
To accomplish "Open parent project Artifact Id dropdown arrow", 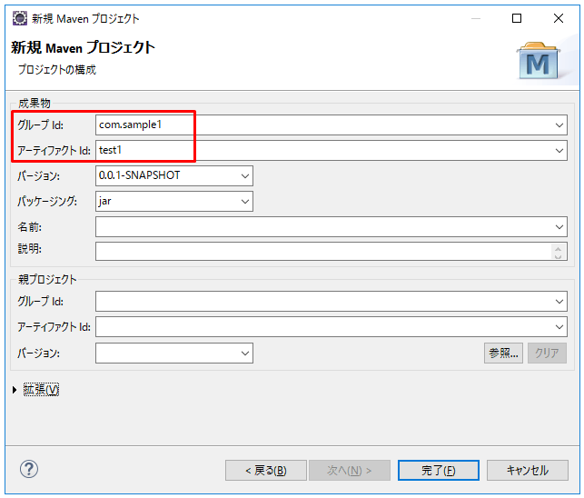I will point(559,327).
